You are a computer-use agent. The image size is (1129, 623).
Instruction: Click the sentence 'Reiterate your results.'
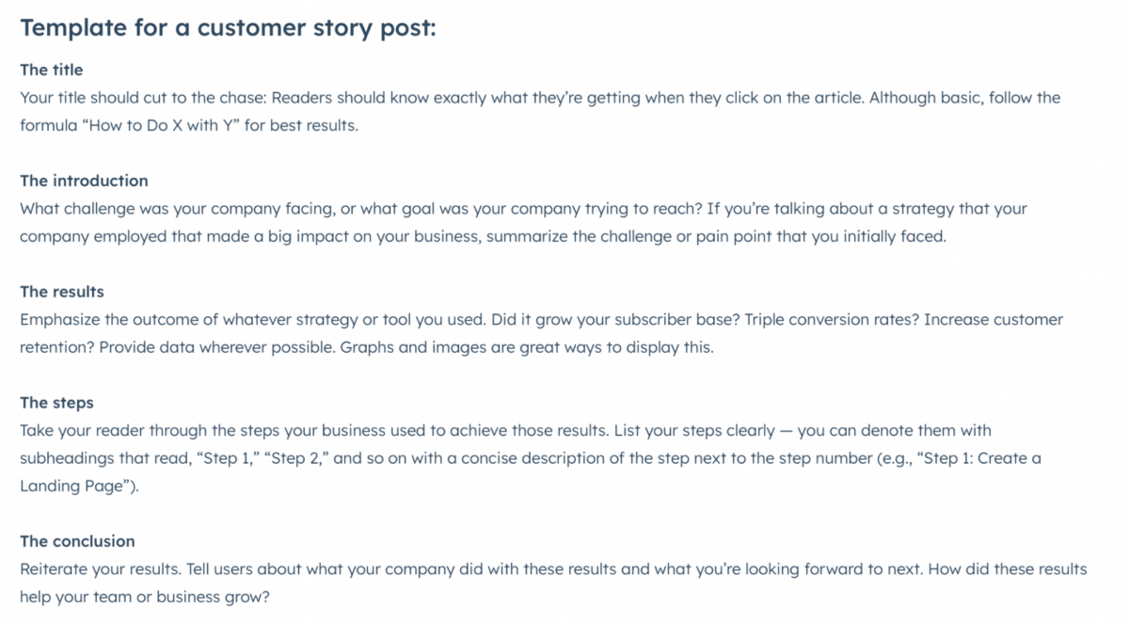pos(101,569)
